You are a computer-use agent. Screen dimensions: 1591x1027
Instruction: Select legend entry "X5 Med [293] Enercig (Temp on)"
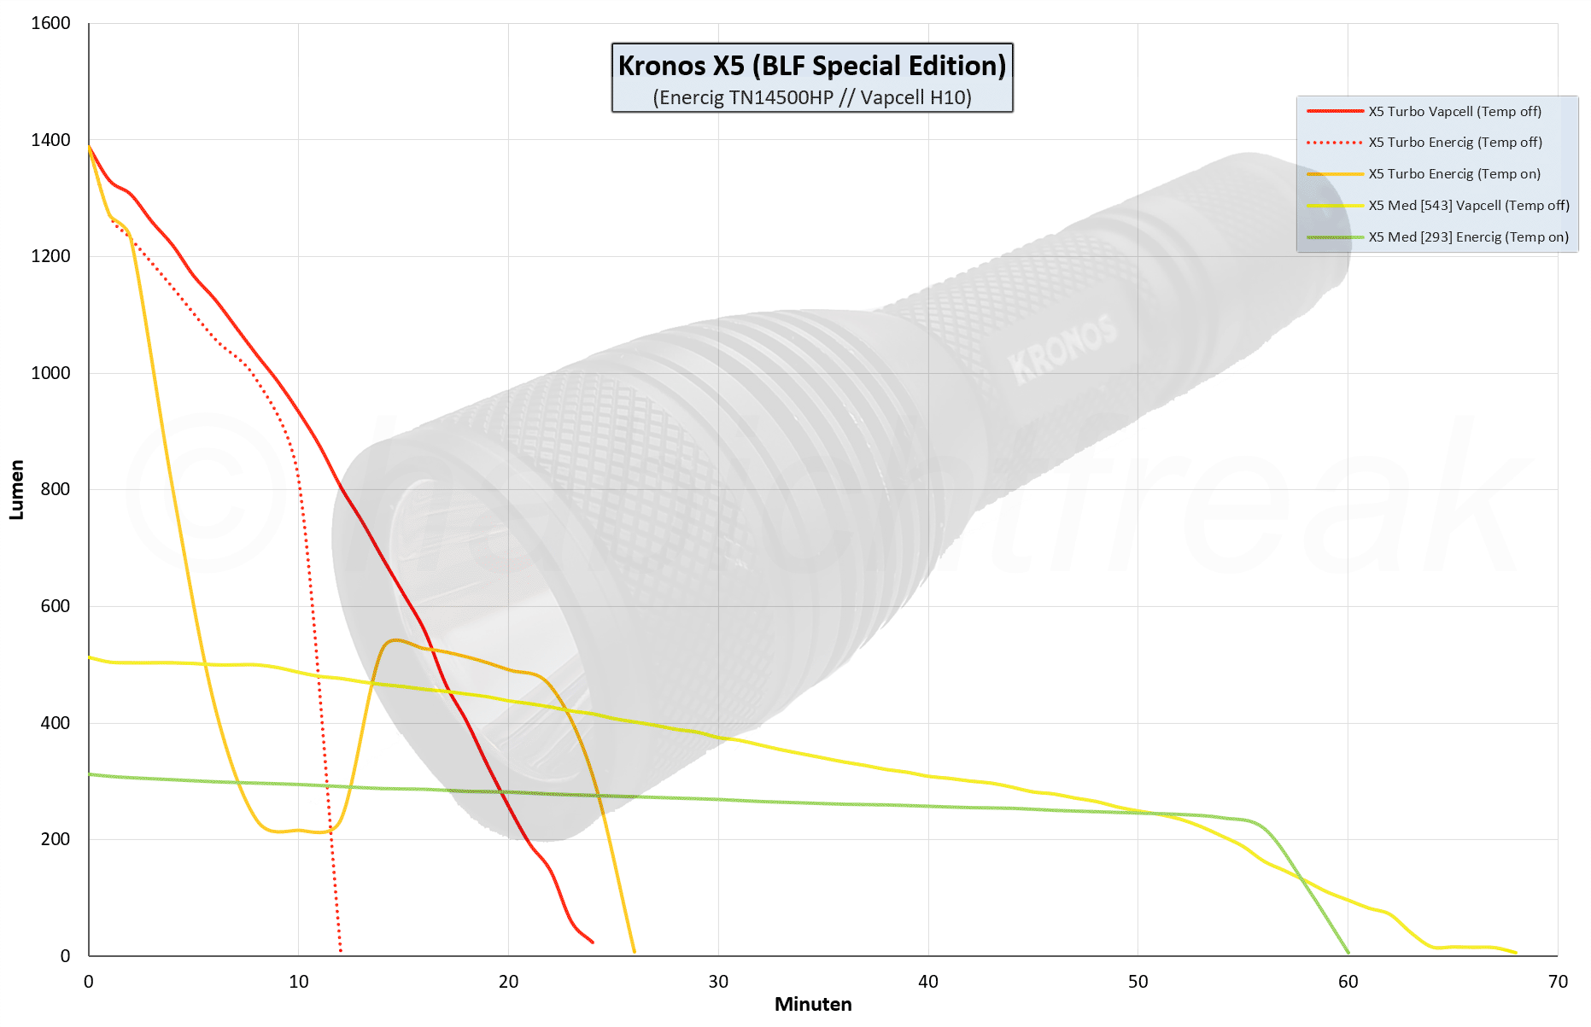[x=1468, y=237]
